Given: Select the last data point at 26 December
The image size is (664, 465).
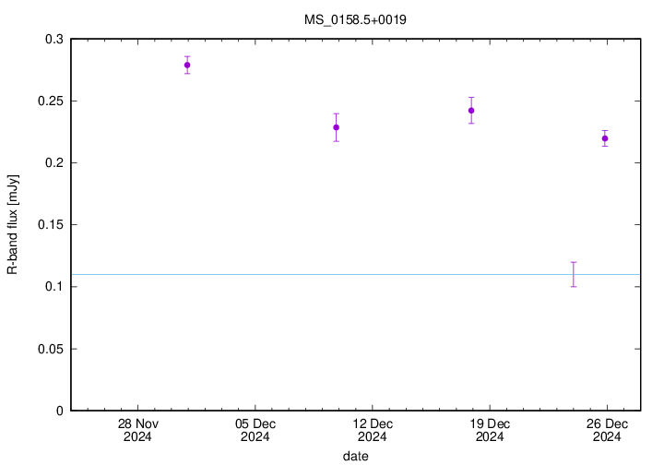Looking at the screenshot, I should pos(605,138).
